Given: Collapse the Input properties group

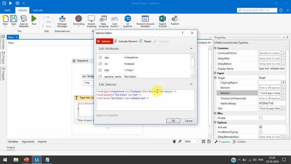Looking at the screenshot, I should click(x=215, y=73).
